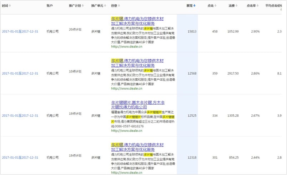This screenshot has height=175, width=287.
Task: Select cost value 854.25
Action: point(234,157)
